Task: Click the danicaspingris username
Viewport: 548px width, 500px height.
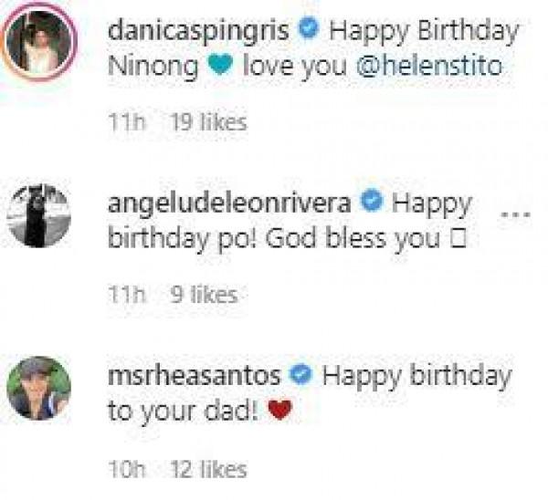Action: [x=198, y=32]
